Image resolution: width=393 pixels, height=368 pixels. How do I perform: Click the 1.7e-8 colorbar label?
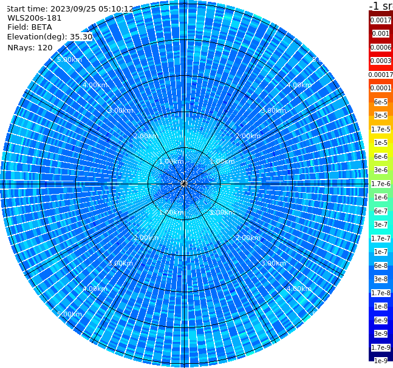[x=381, y=293]
